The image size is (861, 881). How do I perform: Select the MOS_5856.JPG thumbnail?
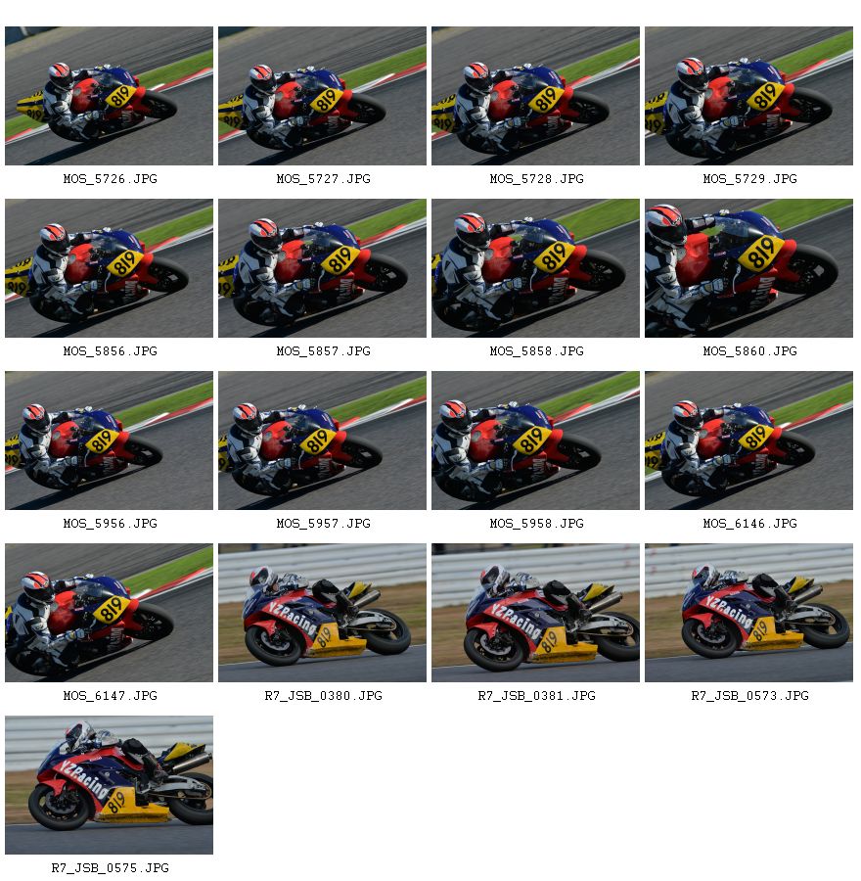(x=109, y=268)
